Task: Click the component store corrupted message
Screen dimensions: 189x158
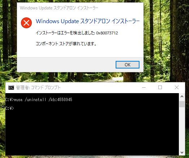Action: 66,43
